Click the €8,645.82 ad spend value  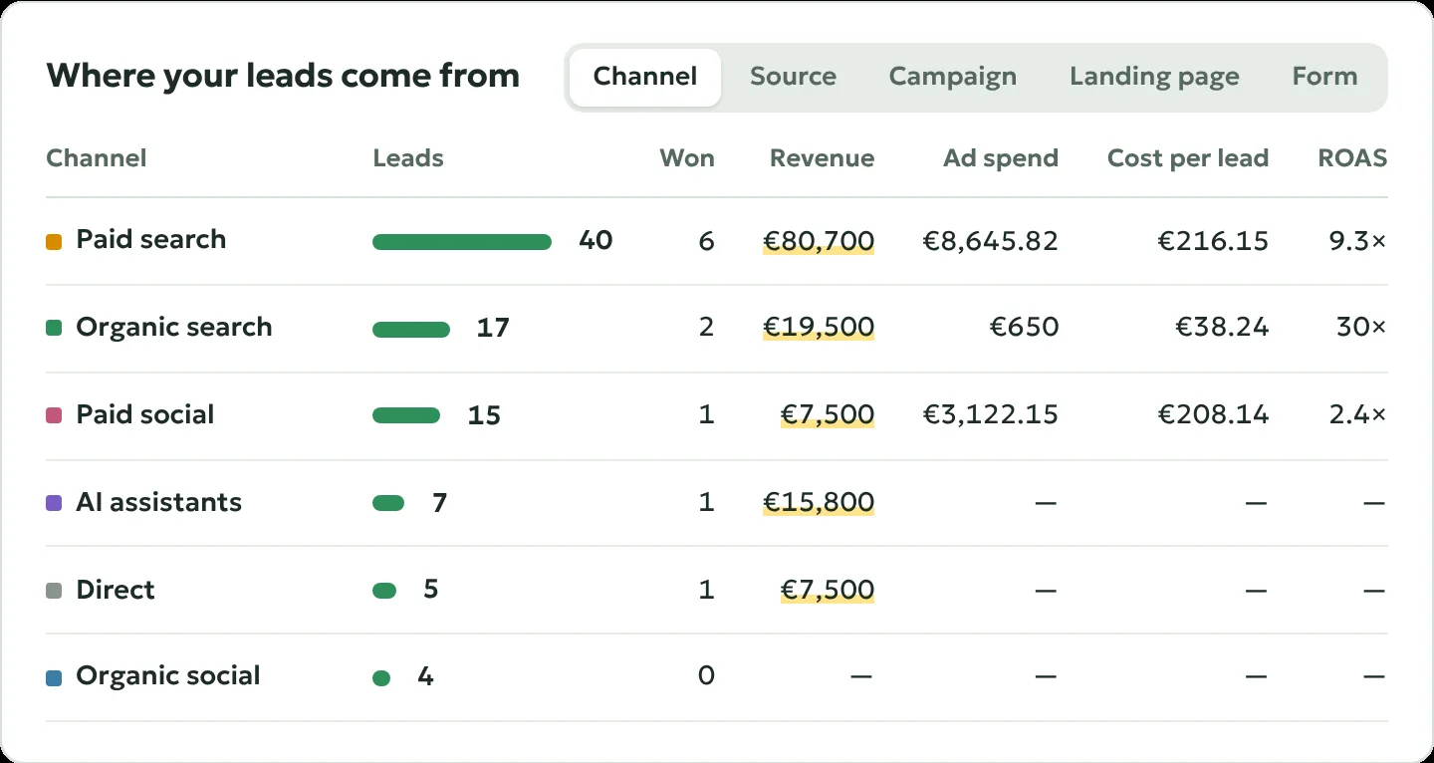991,241
